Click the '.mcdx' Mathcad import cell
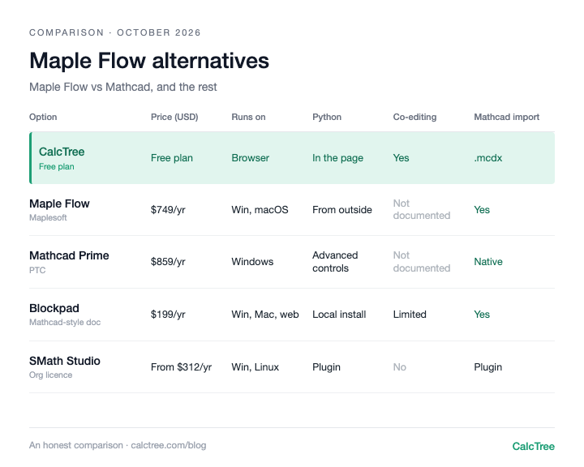This screenshot has height=467, width=584. [488, 158]
